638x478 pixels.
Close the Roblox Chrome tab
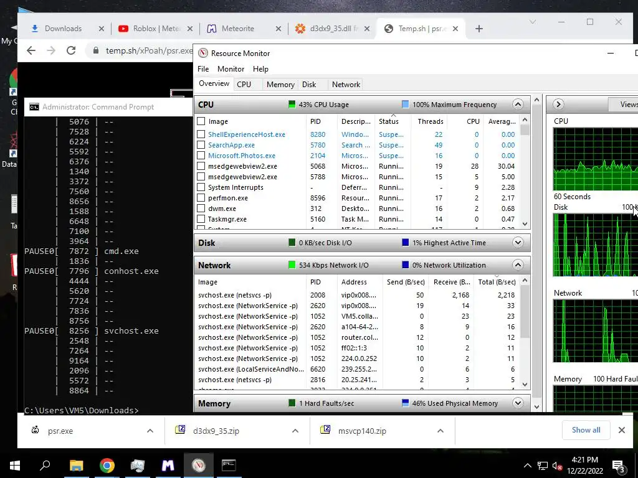[190, 29]
